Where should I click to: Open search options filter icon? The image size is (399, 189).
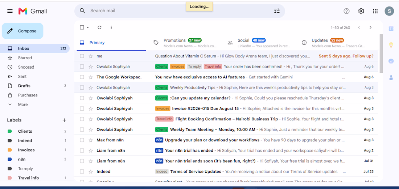(x=277, y=10)
